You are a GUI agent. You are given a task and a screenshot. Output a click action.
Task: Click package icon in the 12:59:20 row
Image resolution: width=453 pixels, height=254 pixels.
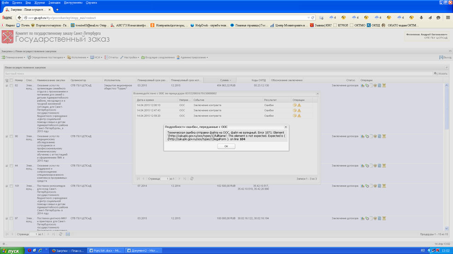point(294,115)
